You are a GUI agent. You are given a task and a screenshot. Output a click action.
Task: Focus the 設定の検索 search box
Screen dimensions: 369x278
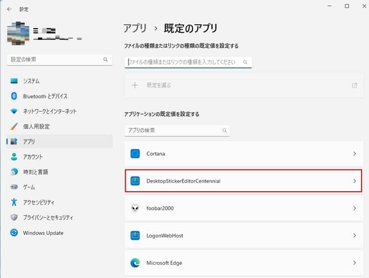(59, 60)
